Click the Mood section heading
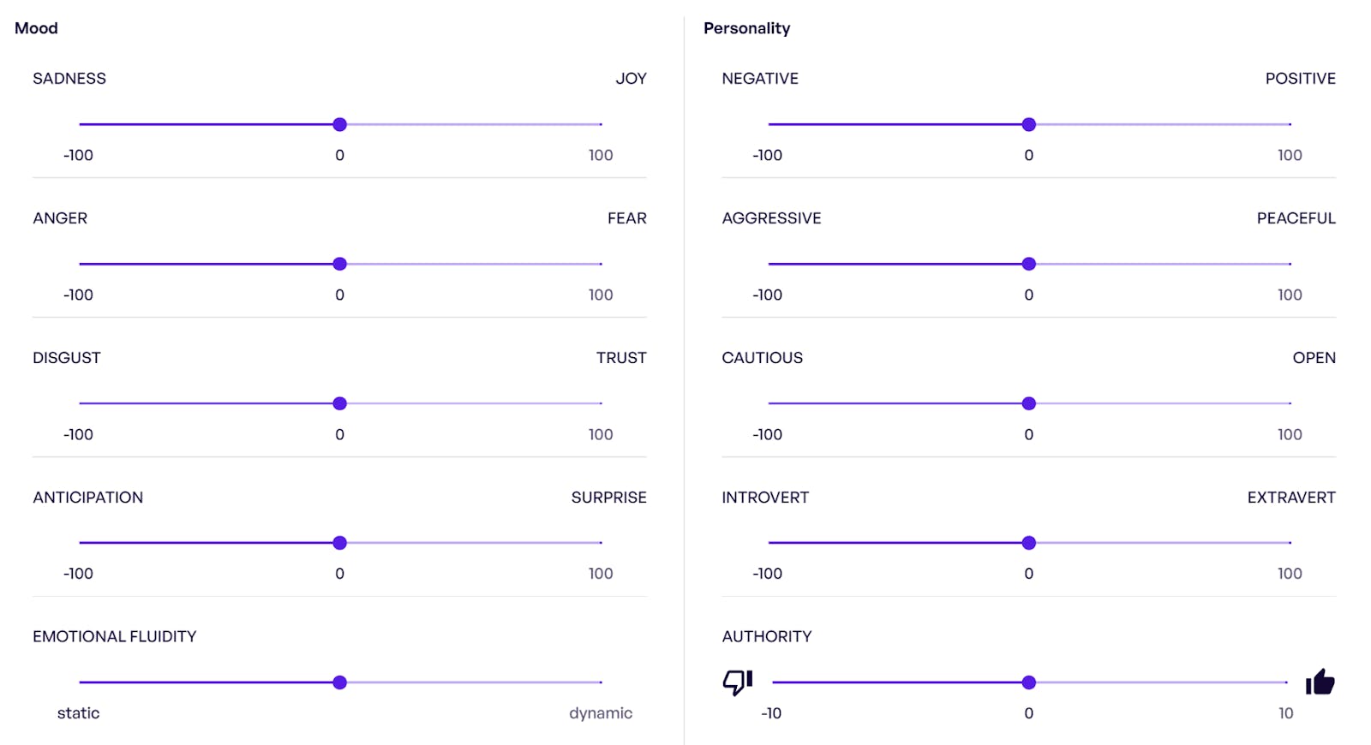The height and width of the screenshot is (745, 1371). (x=36, y=28)
